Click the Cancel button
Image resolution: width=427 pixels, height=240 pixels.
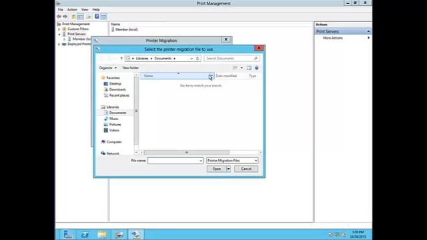246,169
